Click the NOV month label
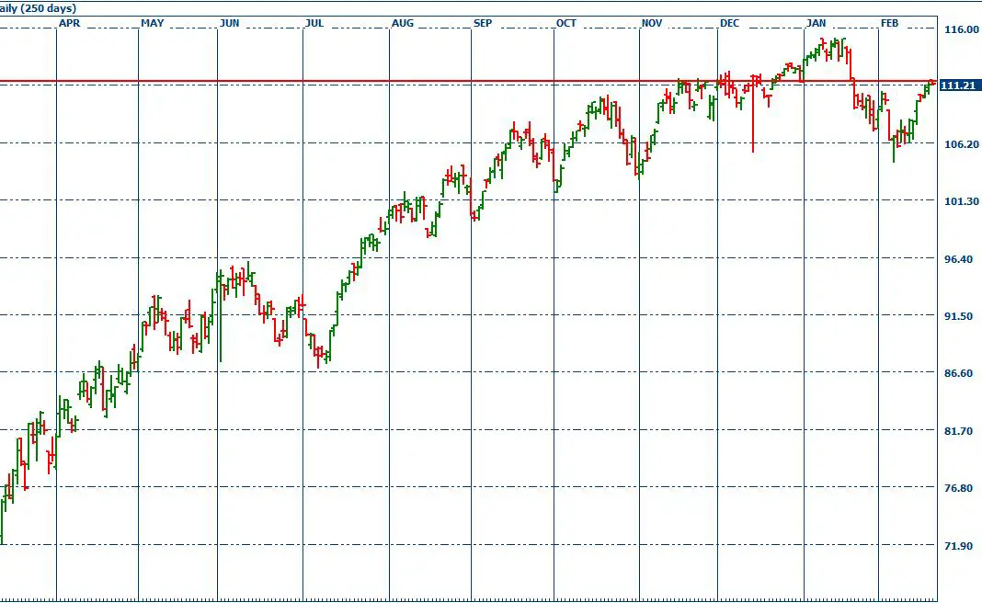The width and height of the screenshot is (982, 603). pyautogui.click(x=652, y=23)
